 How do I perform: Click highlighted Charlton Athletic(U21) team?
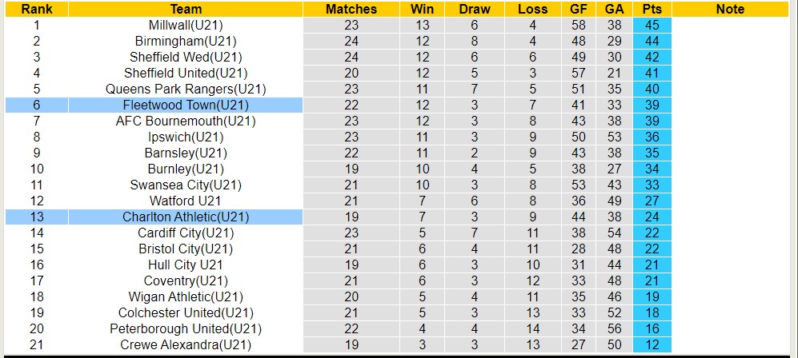click(x=186, y=217)
